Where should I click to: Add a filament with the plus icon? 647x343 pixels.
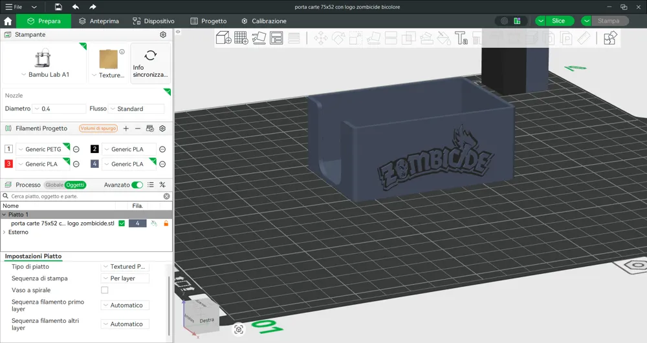tap(126, 129)
